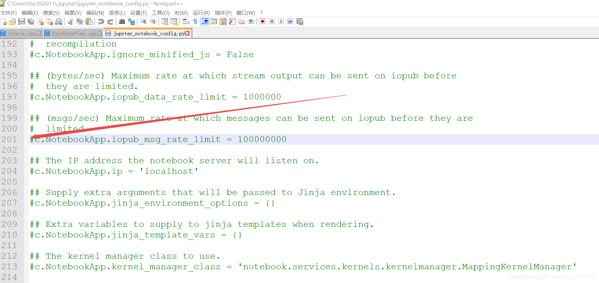Image resolution: width=599 pixels, height=283 pixels.
Task: Toggle word wrap in the toolbar
Action: [x=186, y=22]
